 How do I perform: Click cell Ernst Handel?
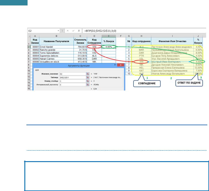coord(56,47)
